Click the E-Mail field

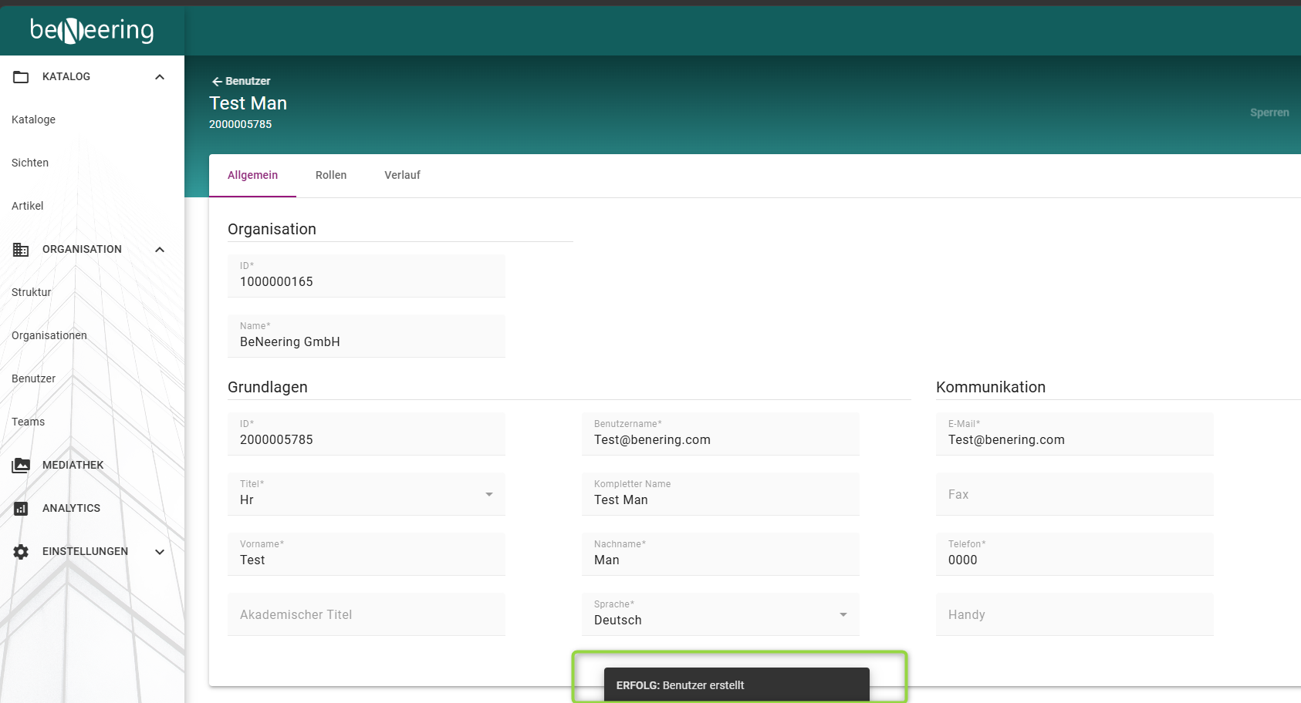pos(1075,434)
